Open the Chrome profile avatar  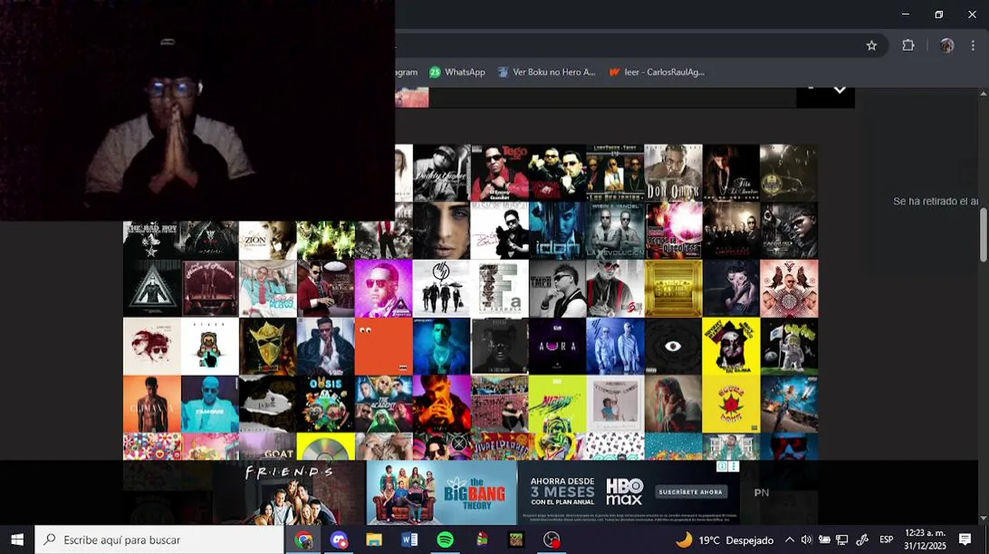[947, 45]
